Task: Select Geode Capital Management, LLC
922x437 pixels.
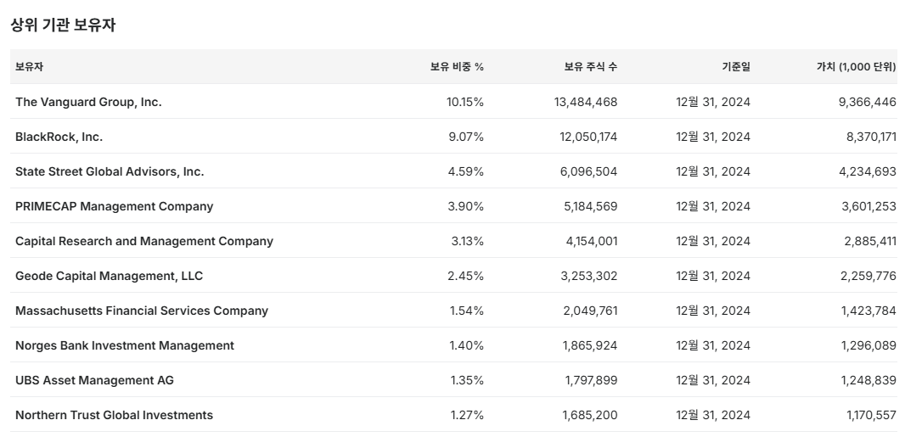Action: point(109,276)
